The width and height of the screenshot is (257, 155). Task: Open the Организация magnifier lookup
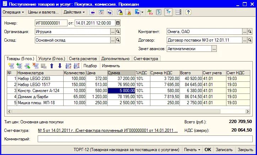pyautogui.click(x=118, y=32)
